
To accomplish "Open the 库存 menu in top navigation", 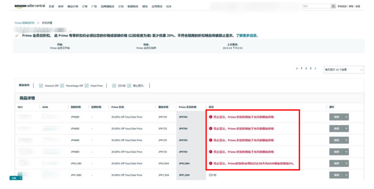I will click(x=61, y=7).
